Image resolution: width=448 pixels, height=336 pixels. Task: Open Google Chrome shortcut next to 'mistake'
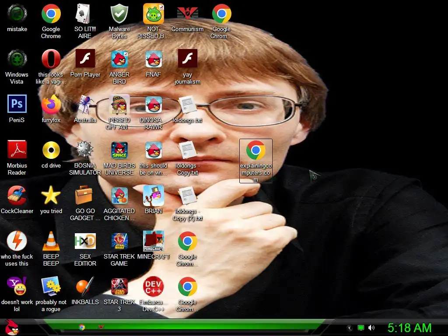click(51, 14)
